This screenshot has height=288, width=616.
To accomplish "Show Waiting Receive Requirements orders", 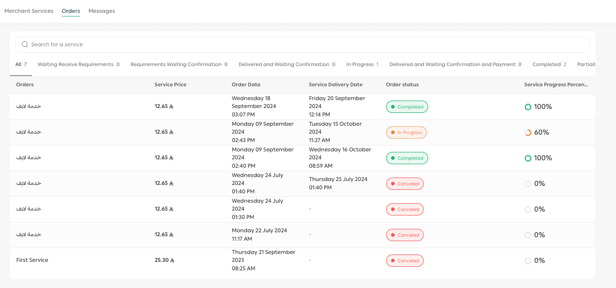I will [x=78, y=65].
